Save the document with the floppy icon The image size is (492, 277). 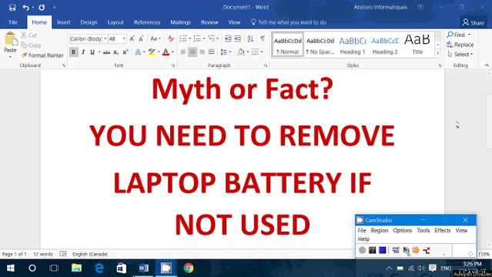click(12, 7)
